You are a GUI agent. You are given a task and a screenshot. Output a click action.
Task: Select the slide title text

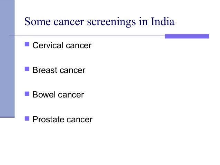(x=99, y=22)
